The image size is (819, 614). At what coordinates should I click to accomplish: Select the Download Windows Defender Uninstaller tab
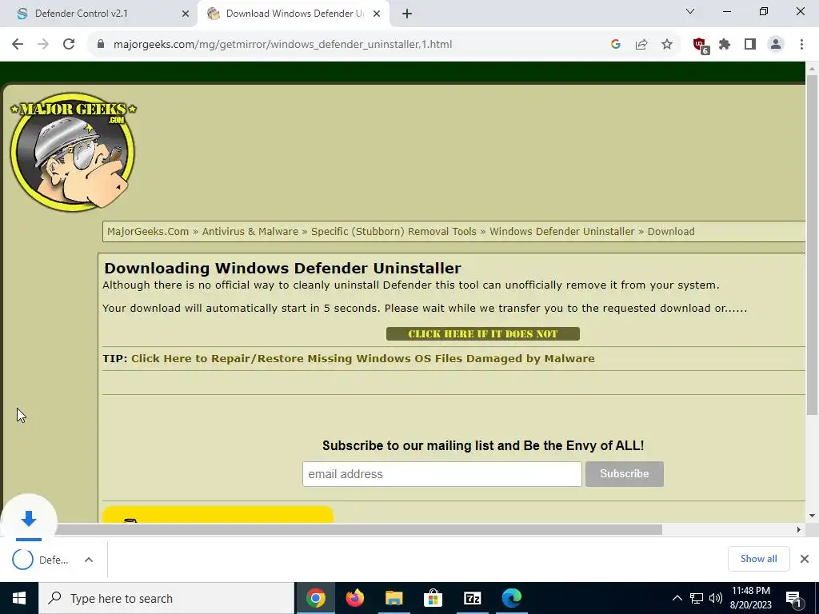click(x=294, y=14)
